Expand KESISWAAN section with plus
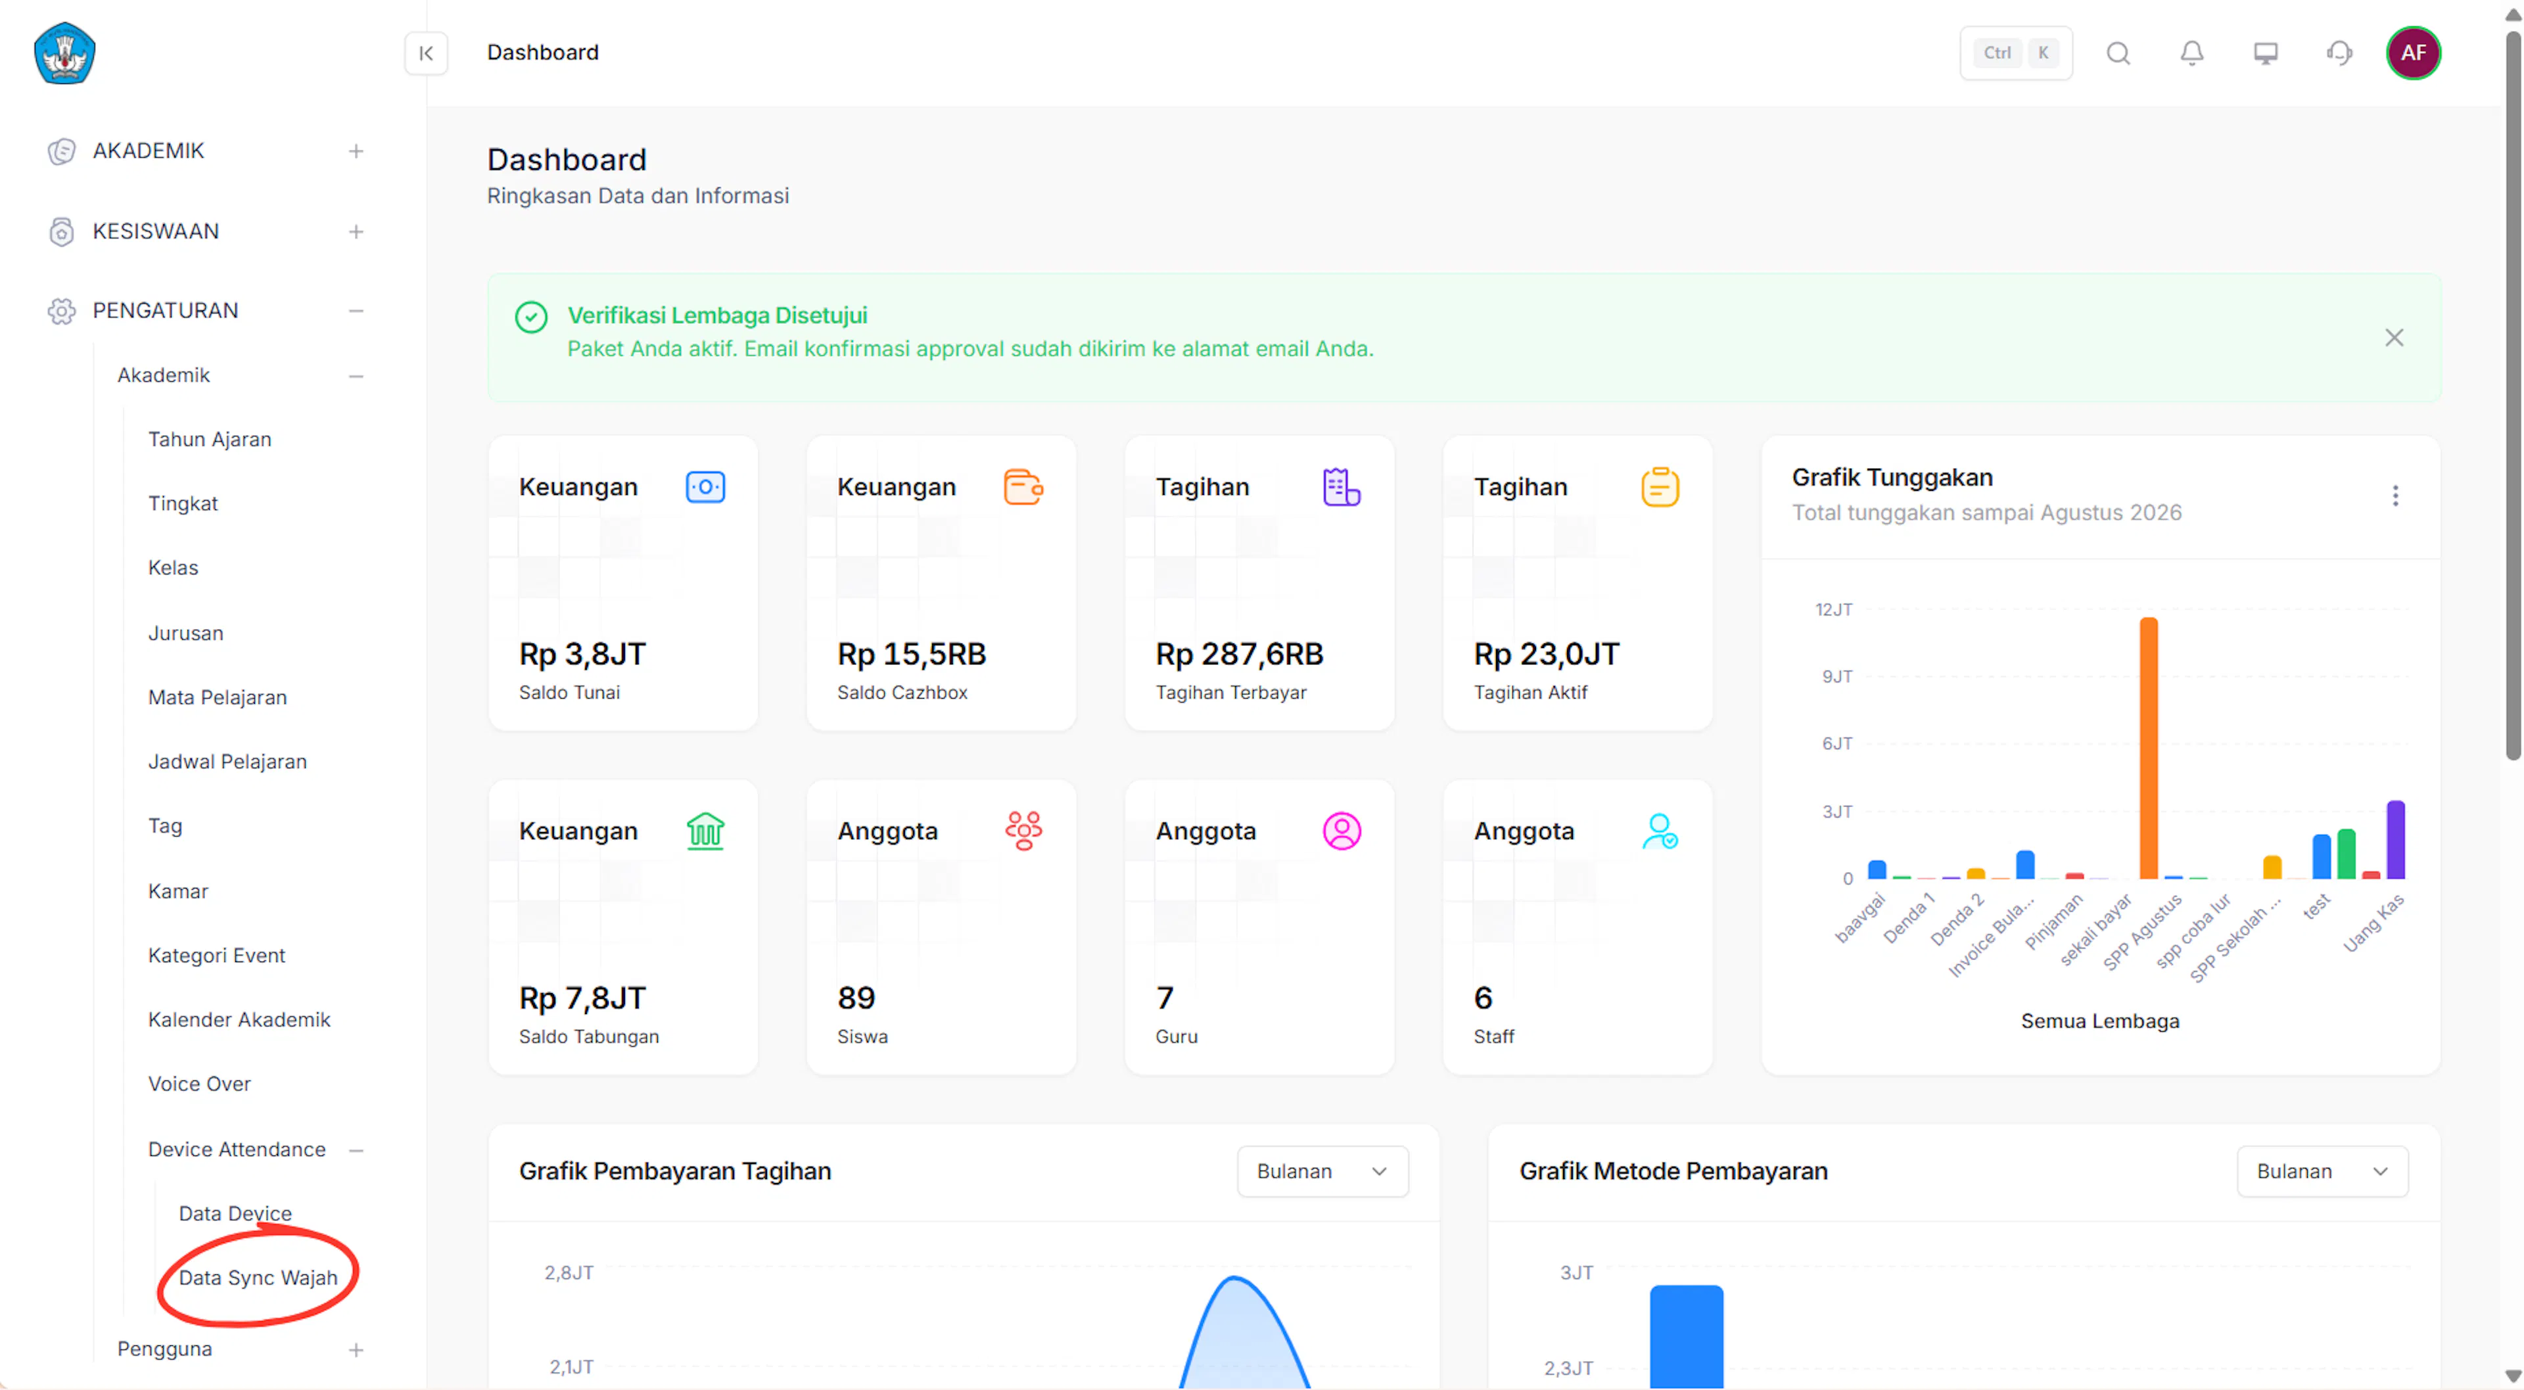The image size is (2524, 1390). [x=356, y=231]
